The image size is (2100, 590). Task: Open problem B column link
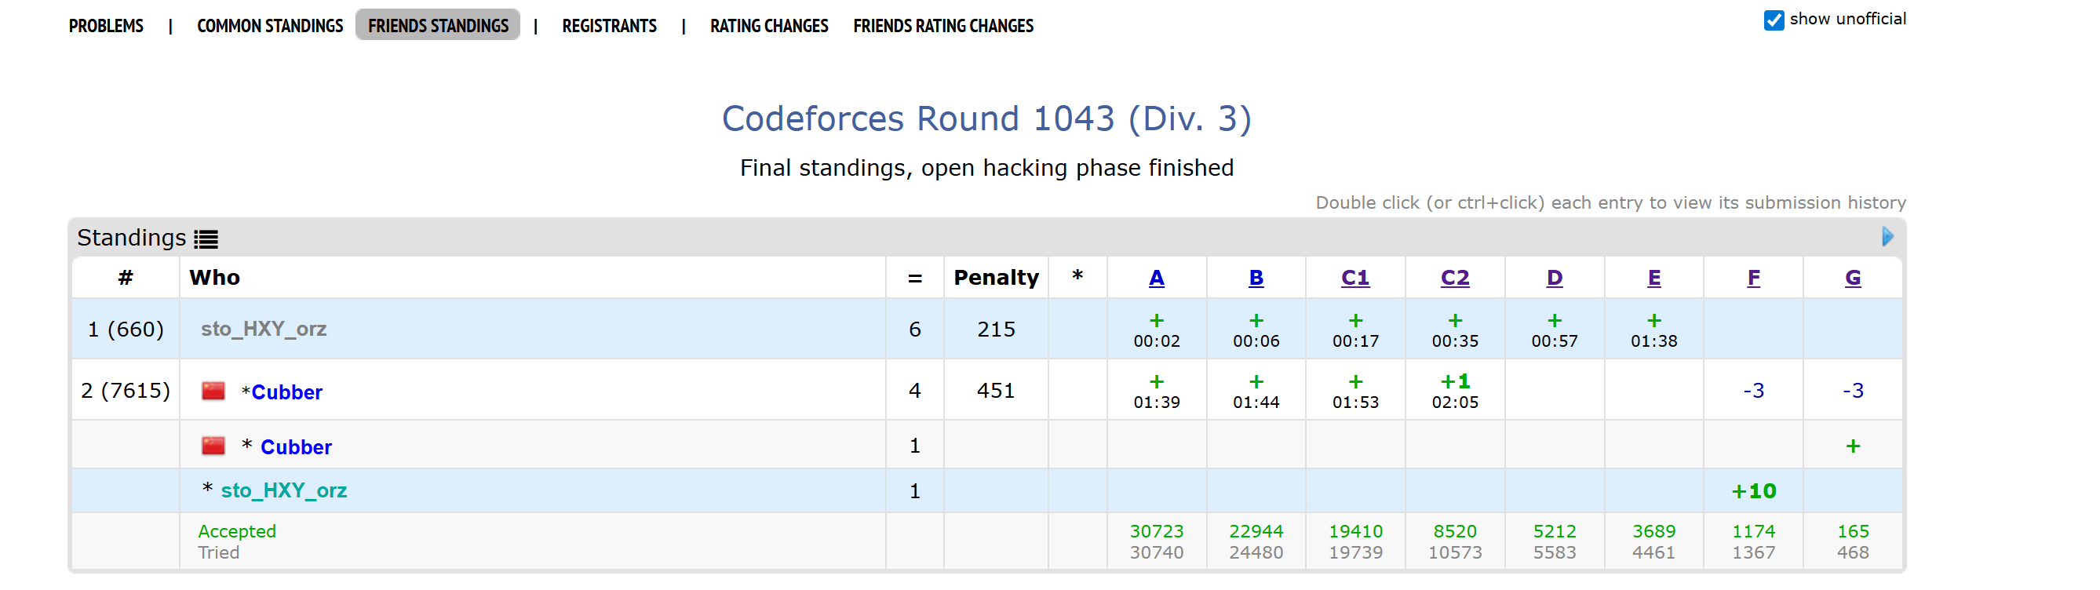[x=1256, y=278]
